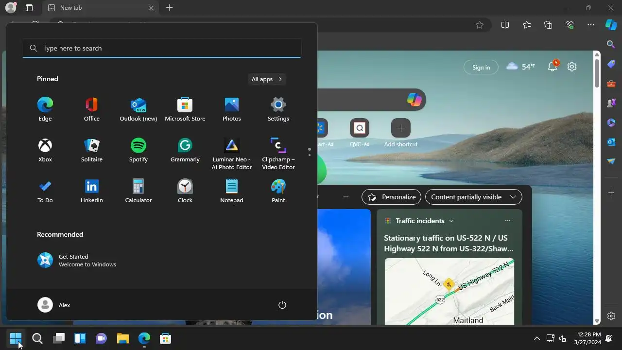Click Copilot icon in page search box
This screenshot has height=350, width=622.
415,99
